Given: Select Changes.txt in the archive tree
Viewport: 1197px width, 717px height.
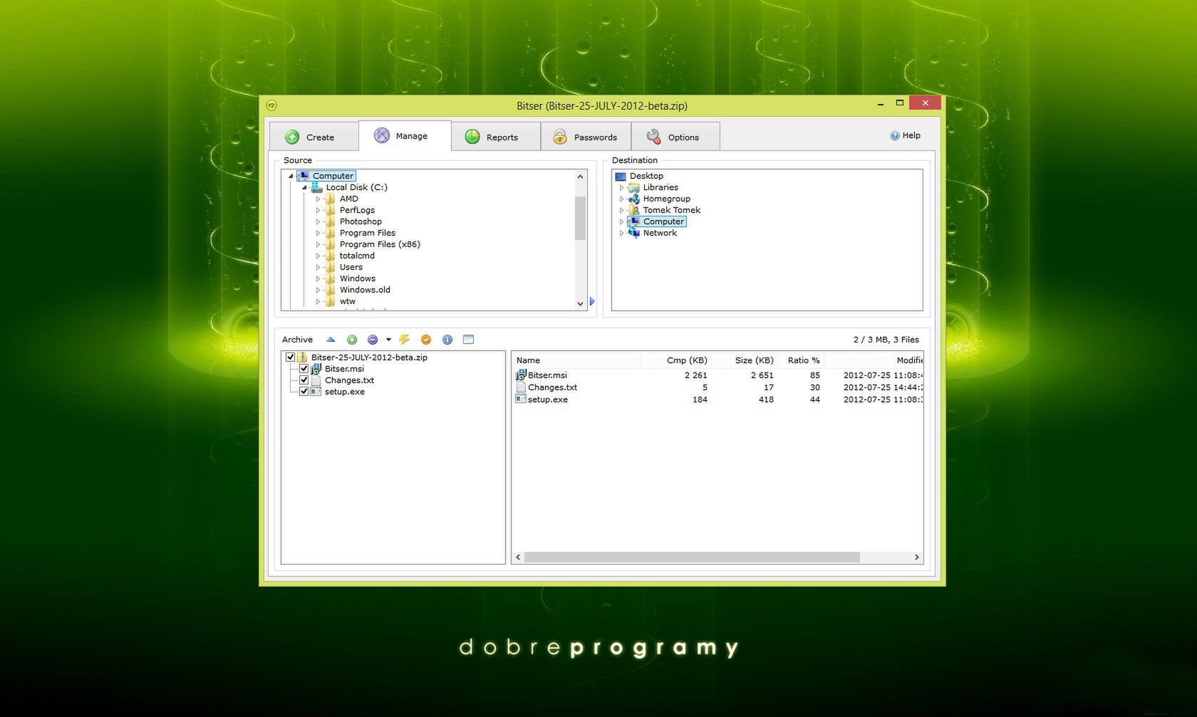Looking at the screenshot, I should point(349,380).
